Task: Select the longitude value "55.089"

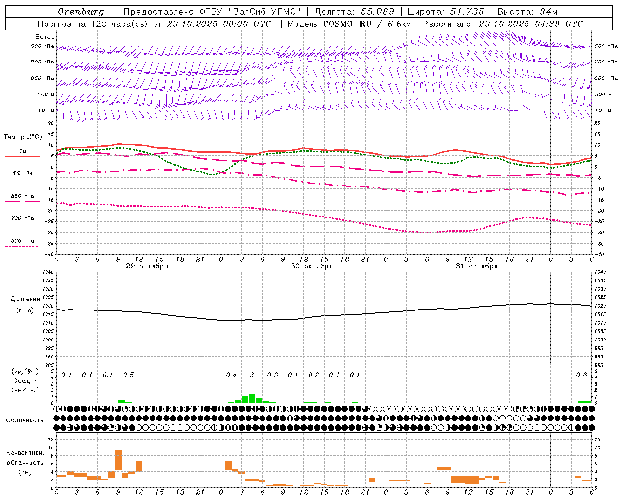Action: (377, 12)
